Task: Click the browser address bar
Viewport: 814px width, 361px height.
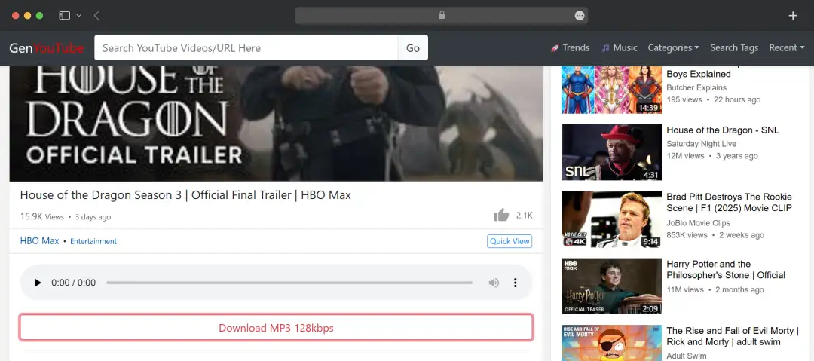Action: tap(441, 16)
